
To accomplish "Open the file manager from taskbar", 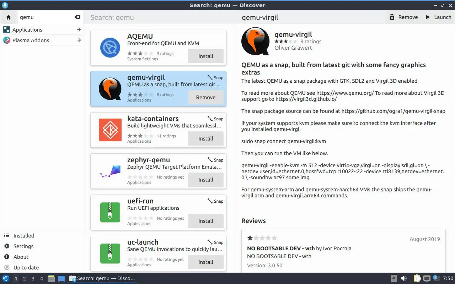I will click(x=51, y=278).
